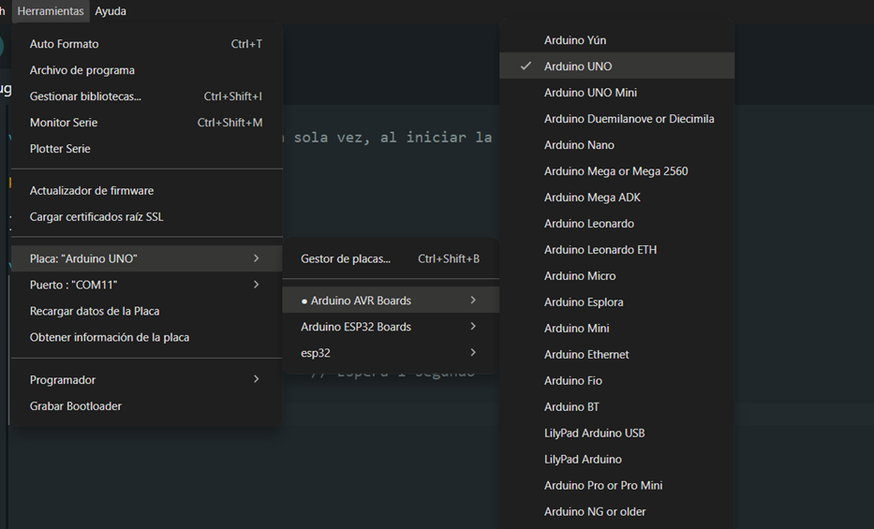Viewport: 874px width, 529px height.
Task: Select Auto Formato menu entry
Action: (x=146, y=44)
